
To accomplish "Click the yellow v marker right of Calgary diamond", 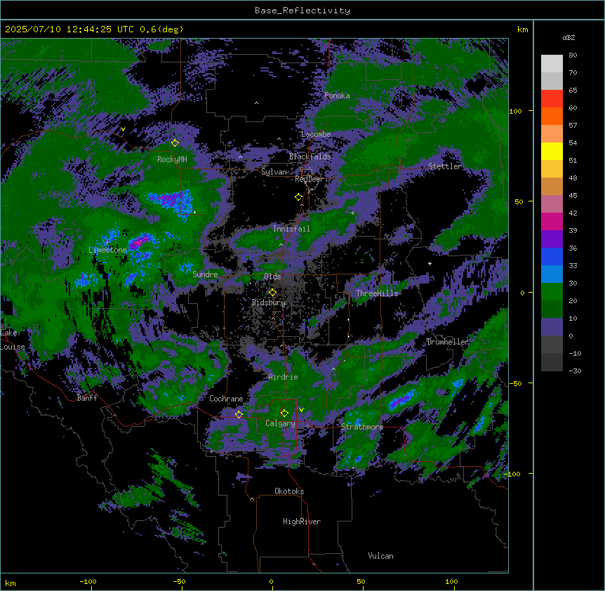I will [x=301, y=410].
